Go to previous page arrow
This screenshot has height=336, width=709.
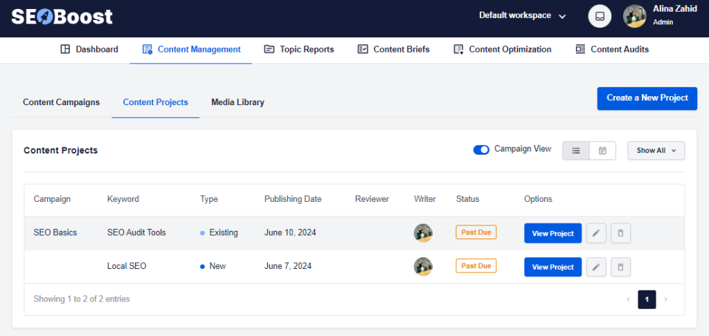628,299
